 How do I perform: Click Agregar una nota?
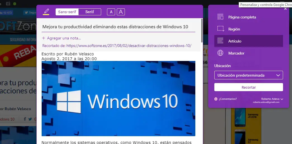pos(61,38)
